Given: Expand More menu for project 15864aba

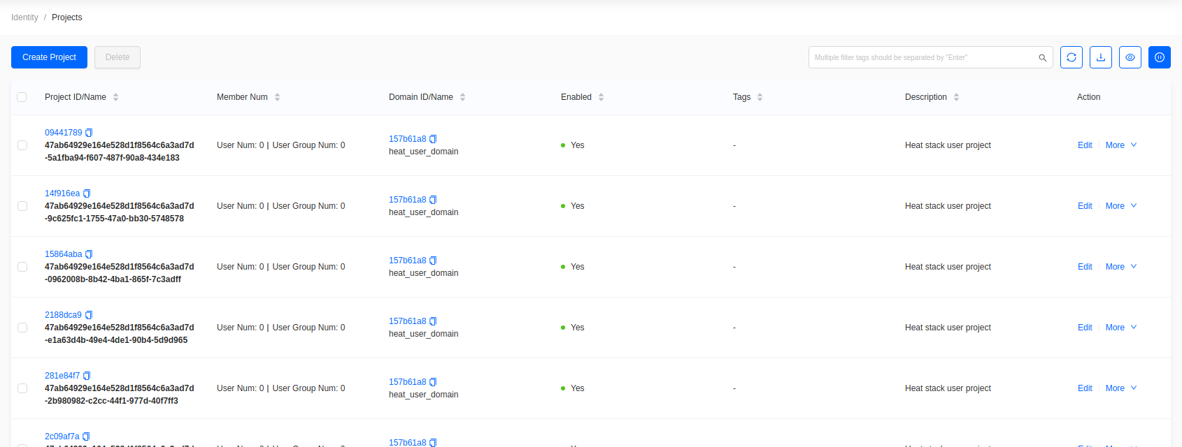Looking at the screenshot, I should 1121,267.
